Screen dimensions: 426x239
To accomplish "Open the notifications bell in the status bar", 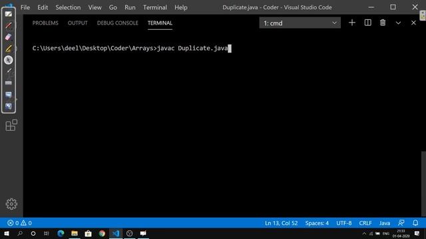I will (x=415, y=223).
